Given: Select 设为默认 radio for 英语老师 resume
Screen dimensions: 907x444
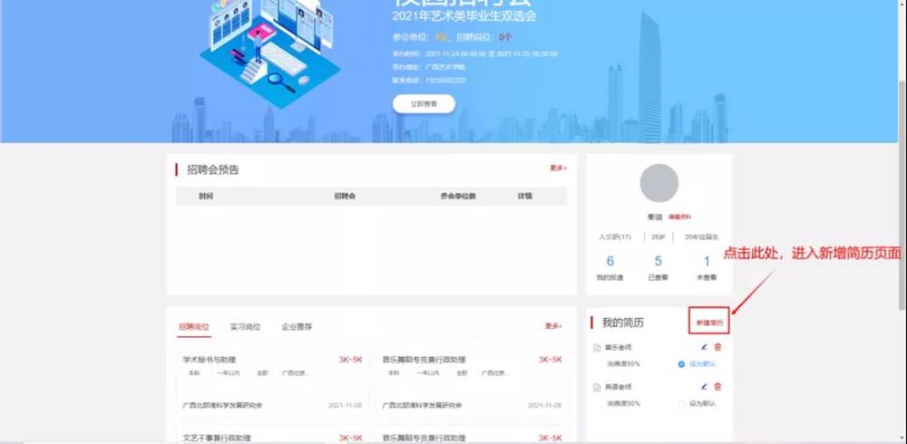Looking at the screenshot, I should pyautogui.click(x=682, y=403).
